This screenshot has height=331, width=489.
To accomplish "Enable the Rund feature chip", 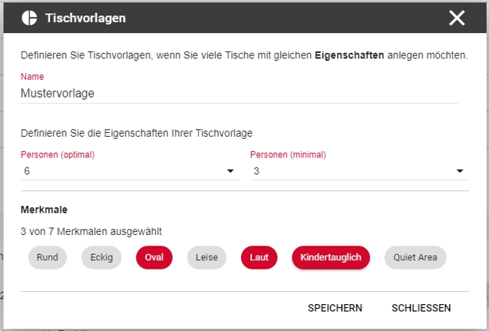I will (x=48, y=257).
